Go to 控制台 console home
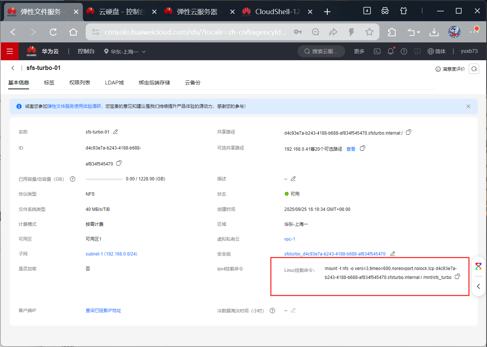 (x=86, y=51)
